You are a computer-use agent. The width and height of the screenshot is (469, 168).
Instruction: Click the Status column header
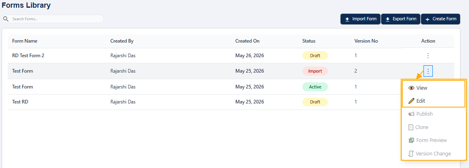309,41
